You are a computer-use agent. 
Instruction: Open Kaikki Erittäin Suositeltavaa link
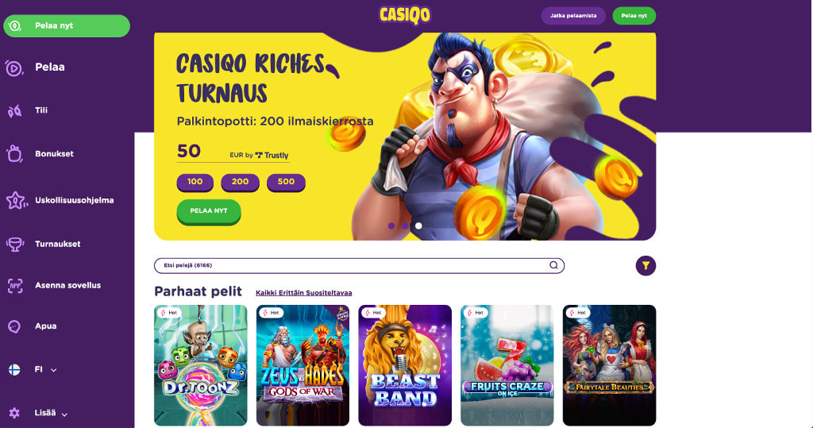click(x=304, y=293)
